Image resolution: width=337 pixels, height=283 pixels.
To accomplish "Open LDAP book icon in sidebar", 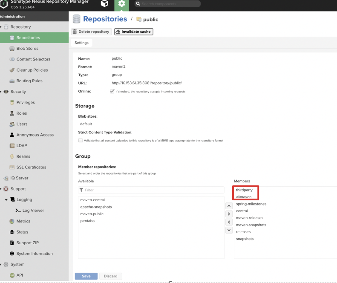I will point(12,146).
